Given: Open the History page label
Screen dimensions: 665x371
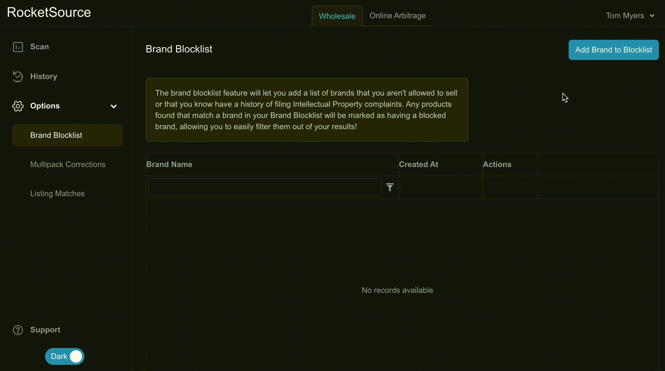Looking at the screenshot, I should click(x=44, y=76).
